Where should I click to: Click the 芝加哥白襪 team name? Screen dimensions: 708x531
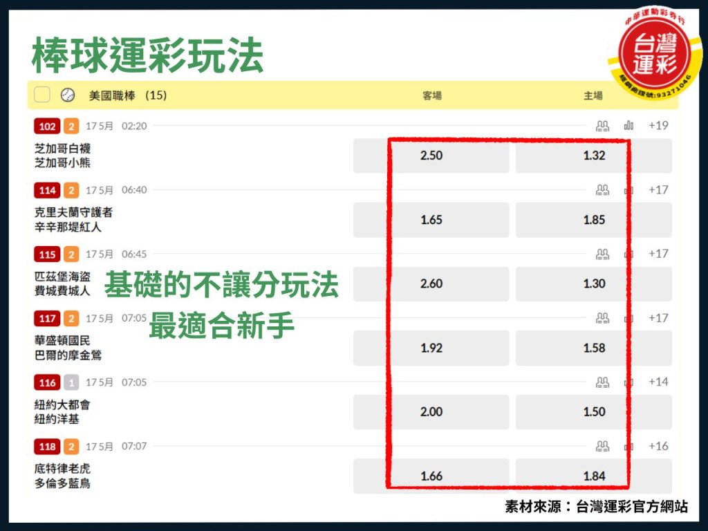(62, 149)
